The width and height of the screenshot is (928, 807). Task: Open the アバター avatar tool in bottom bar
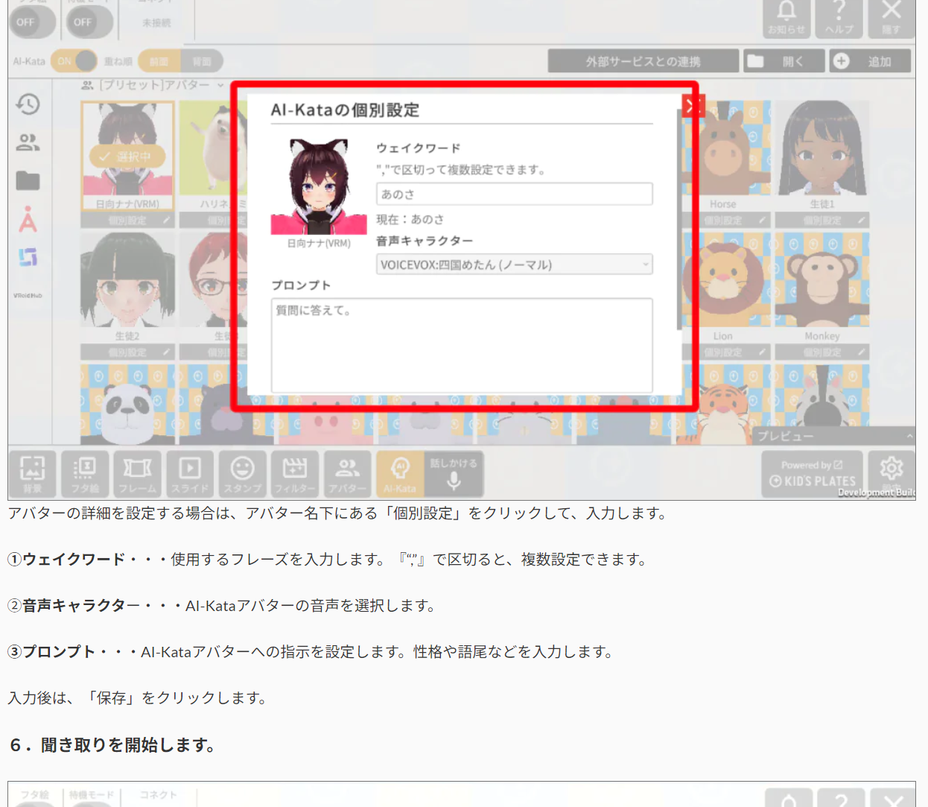coord(347,474)
